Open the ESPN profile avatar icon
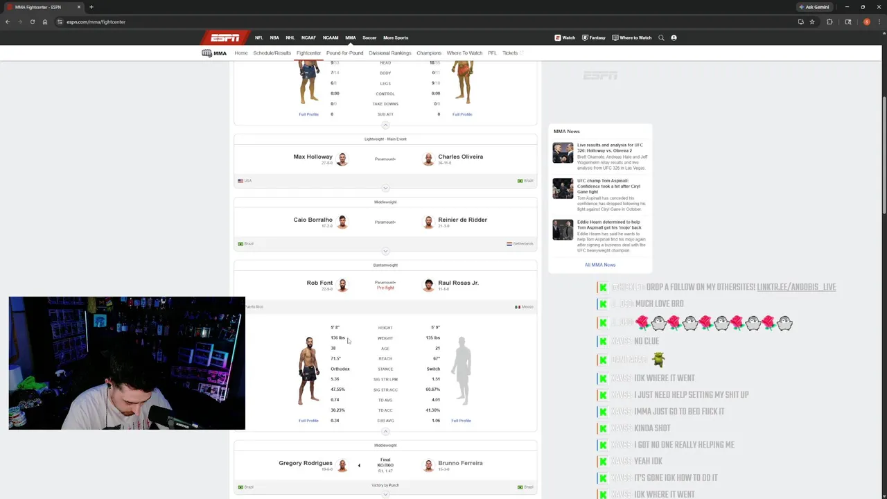887x499 pixels. [x=674, y=37]
